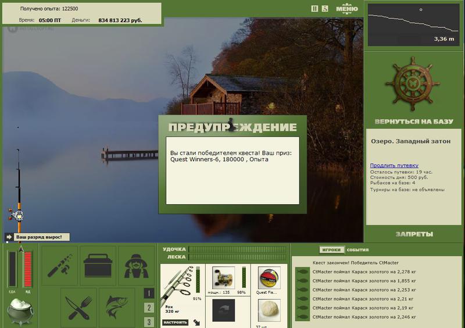Click the groundbait pot icon
Viewport: 465px width, 328px height.
click(20, 311)
